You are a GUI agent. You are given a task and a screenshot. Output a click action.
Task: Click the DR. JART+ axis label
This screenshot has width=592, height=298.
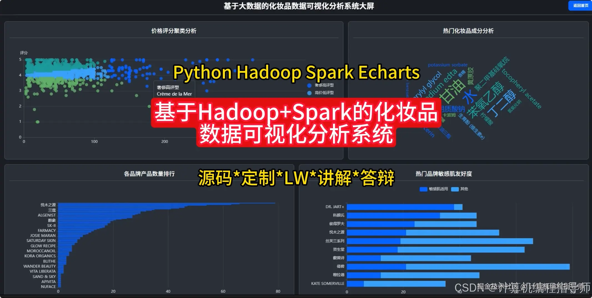click(335, 207)
